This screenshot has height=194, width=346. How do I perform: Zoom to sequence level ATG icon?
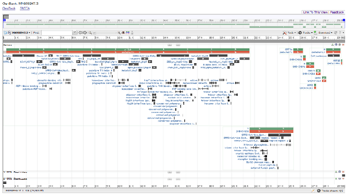click(x=123, y=33)
